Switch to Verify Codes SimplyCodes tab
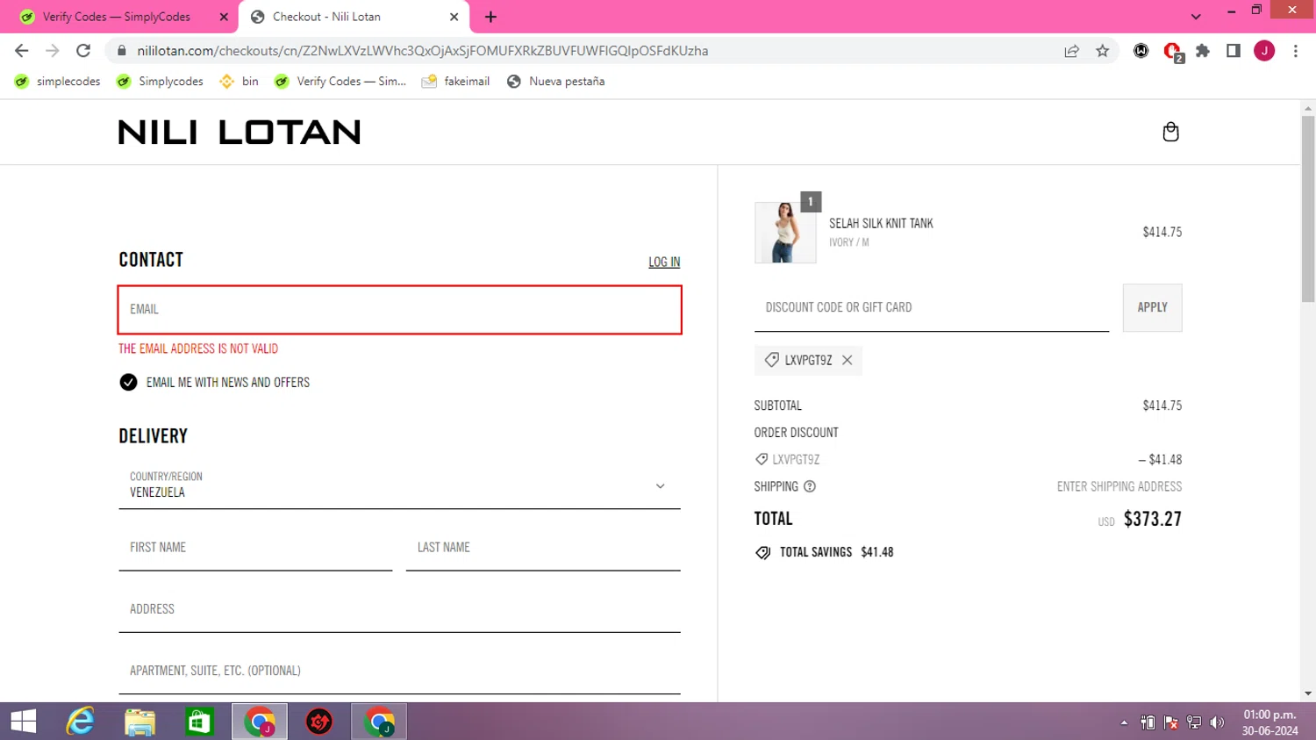The width and height of the screenshot is (1316, 740). [x=118, y=17]
